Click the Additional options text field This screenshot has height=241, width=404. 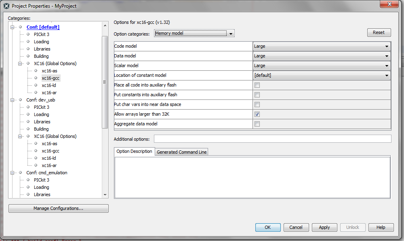click(273, 139)
